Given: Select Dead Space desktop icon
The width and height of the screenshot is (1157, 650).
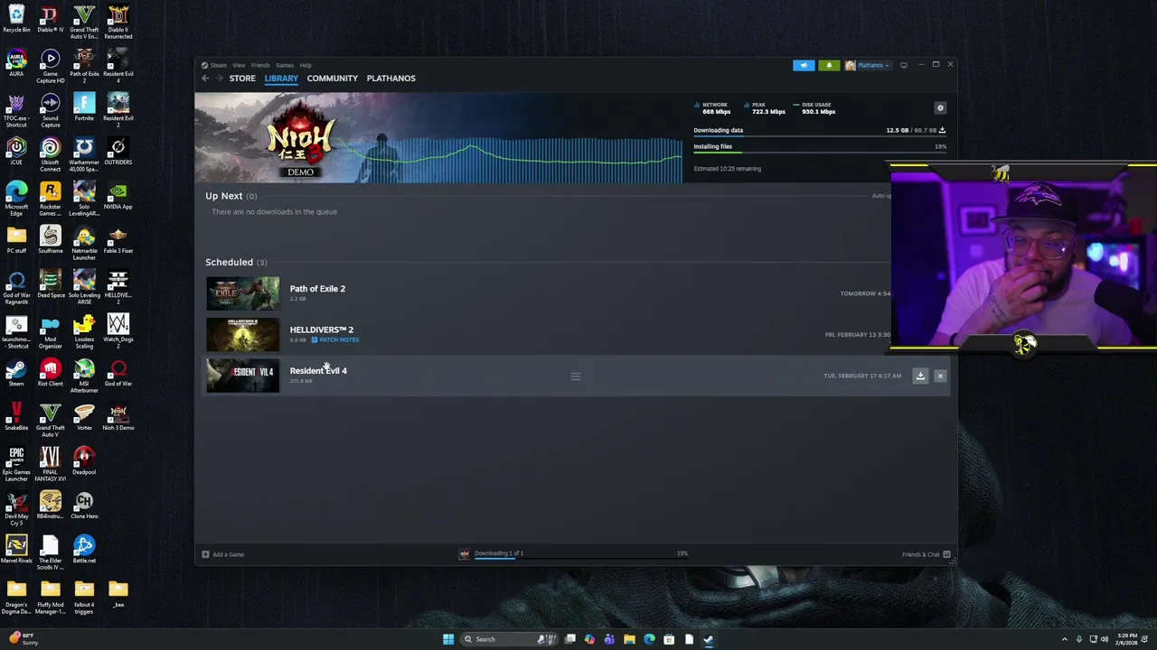Looking at the screenshot, I should pos(50,285).
